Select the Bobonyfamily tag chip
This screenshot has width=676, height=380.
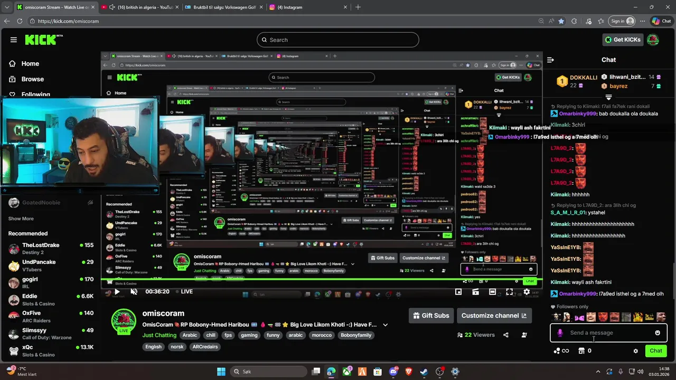pyautogui.click(x=356, y=335)
